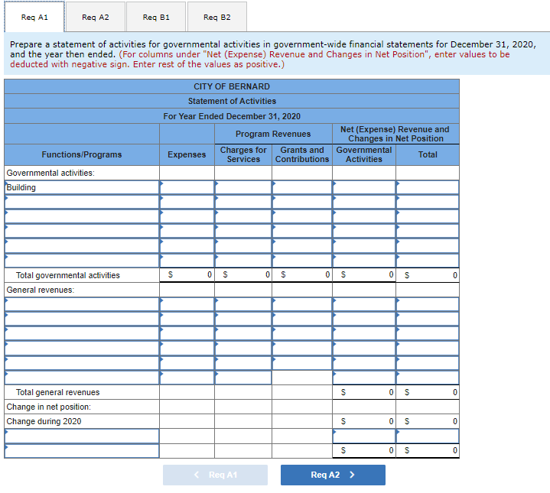Open the Req B1 tab
The height and width of the screenshot is (493, 550).
click(156, 17)
